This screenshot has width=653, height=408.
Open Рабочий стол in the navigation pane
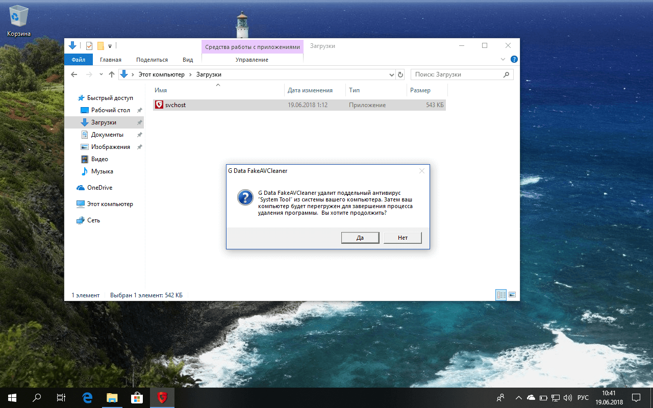tap(110, 110)
